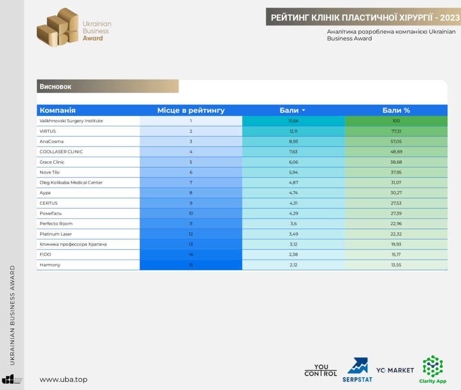Click the YC.Market logo

tap(395, 370)
